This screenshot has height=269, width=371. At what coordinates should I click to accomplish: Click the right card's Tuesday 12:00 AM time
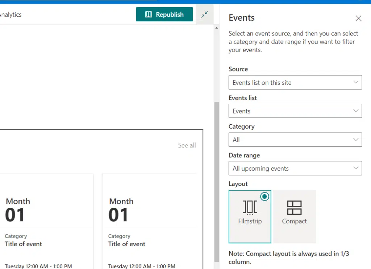(142, 266)
